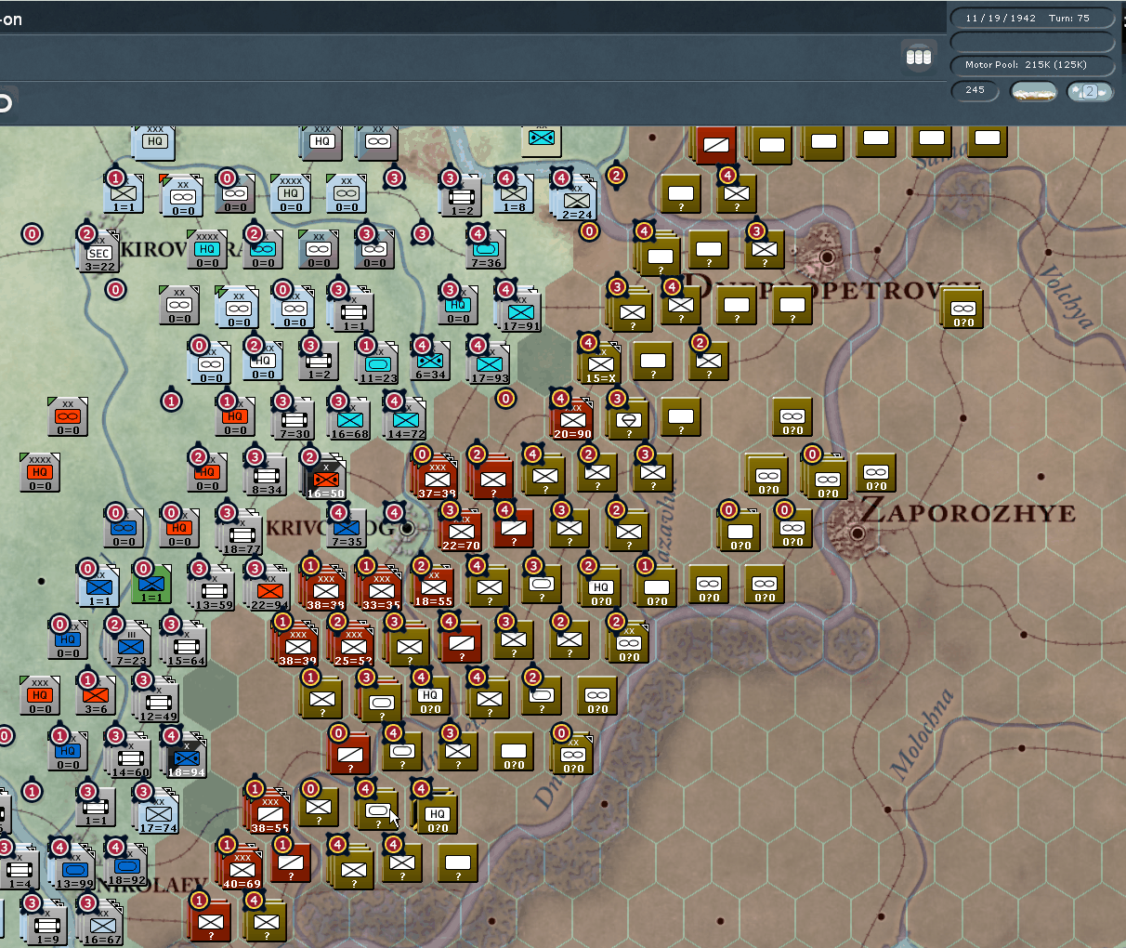Select the Soviet corps stack labeled 37=39
The image size is (1126, 948).
[x=437, y=481]
